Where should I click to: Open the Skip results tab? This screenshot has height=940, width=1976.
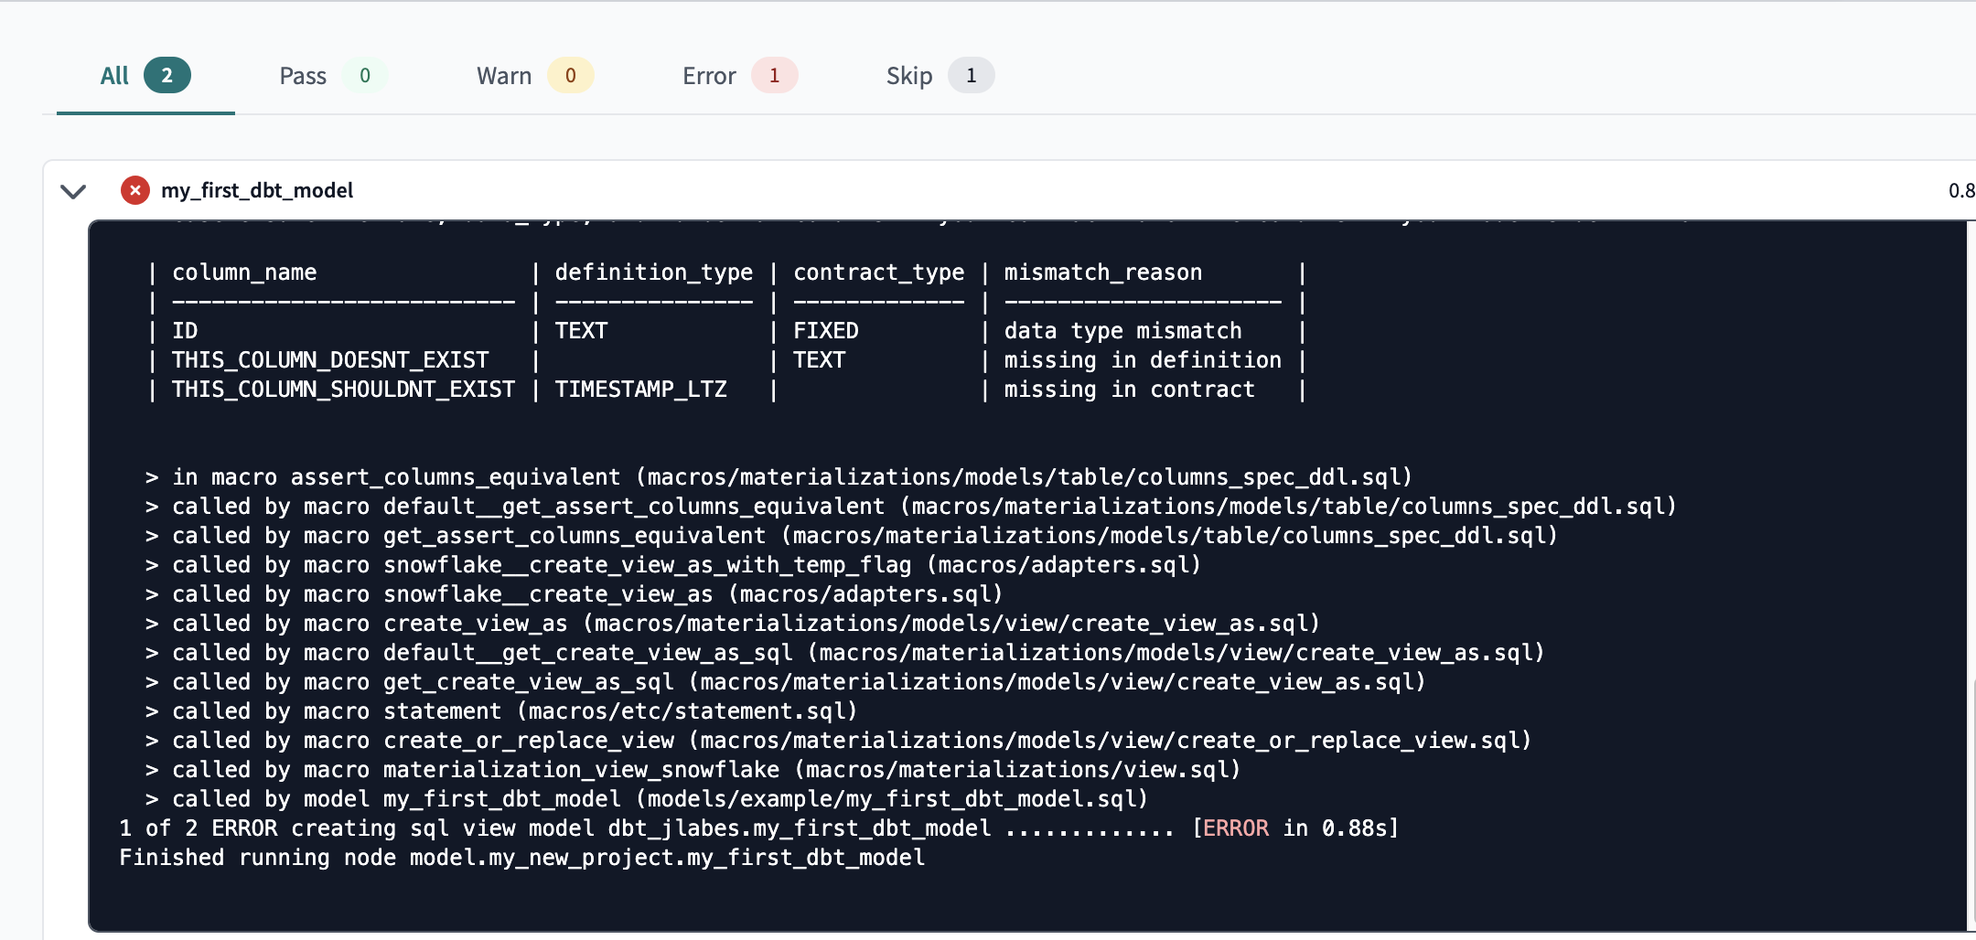pos(908,75)
